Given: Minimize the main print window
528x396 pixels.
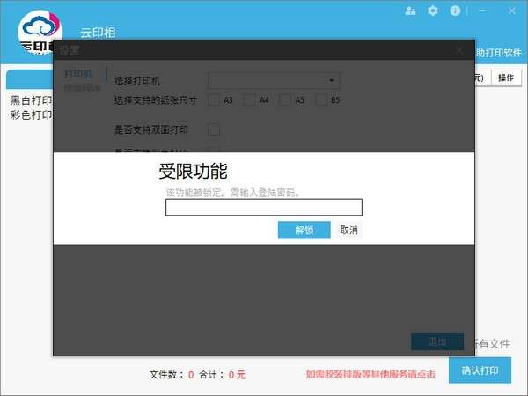Looking at the screenshot, I should 482,11.
